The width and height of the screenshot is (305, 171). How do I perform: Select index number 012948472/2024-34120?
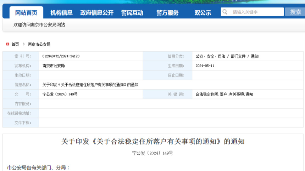point(61,56)
